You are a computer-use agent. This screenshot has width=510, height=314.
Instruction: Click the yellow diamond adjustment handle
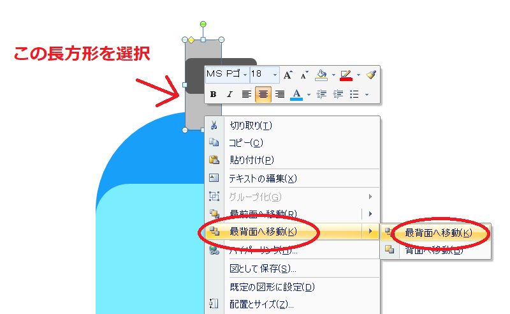[191, 40]
